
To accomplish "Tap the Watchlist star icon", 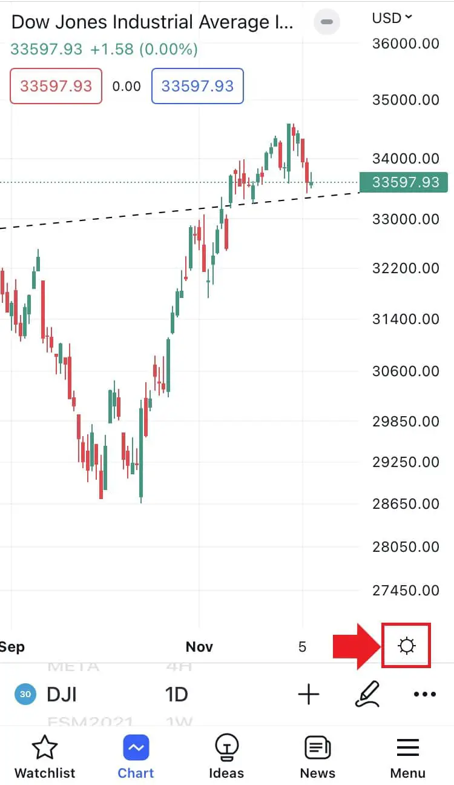I will [44, 748].
